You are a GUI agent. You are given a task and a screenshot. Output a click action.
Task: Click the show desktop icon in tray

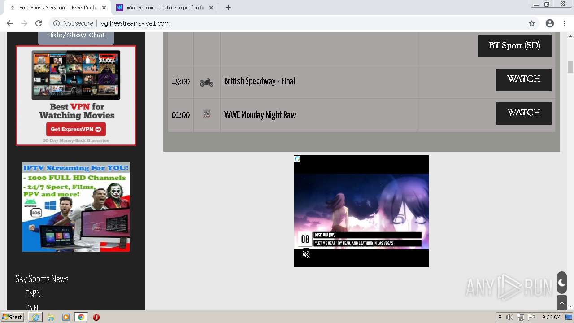(569, 317)
